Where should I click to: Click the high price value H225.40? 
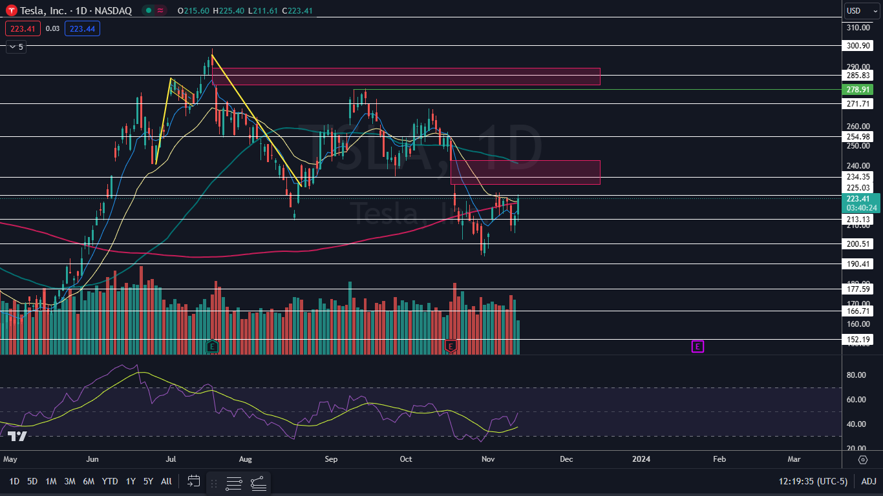coord(228,10)
